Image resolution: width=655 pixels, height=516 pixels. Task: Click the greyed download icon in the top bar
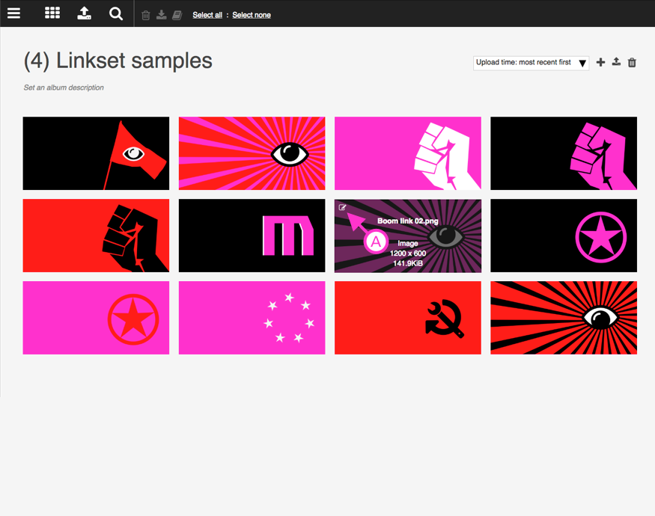161,15
